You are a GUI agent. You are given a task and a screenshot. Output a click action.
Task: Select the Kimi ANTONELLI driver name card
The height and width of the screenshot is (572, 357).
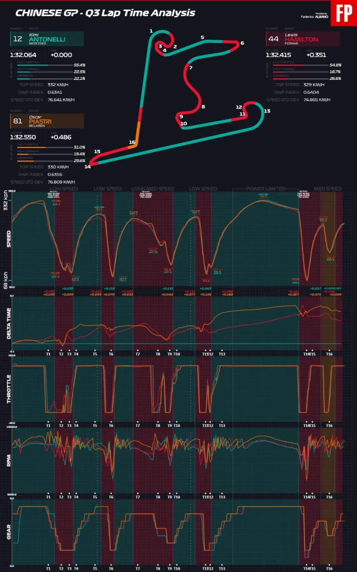pos(47,39)
